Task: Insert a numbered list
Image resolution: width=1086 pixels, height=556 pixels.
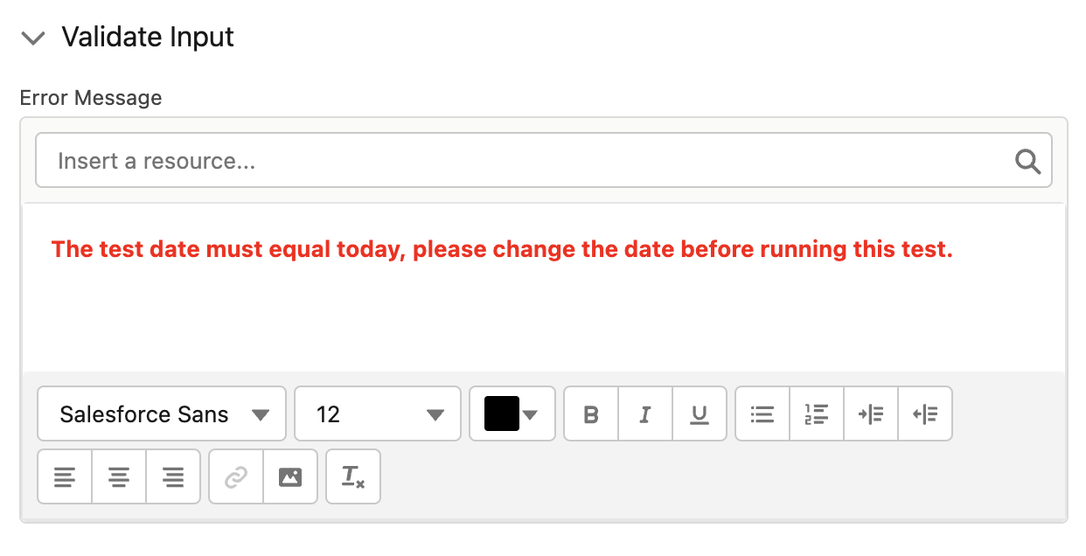Action: tap(817, 414)
